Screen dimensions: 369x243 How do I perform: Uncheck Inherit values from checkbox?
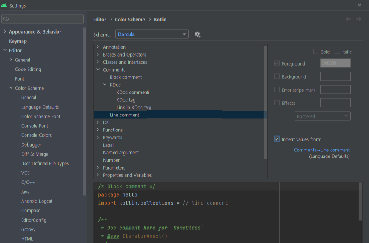[277, 139]
